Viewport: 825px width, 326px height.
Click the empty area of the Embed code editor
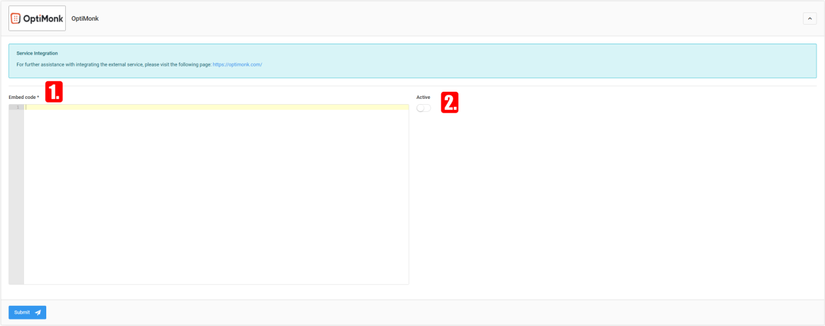(215, 195)
